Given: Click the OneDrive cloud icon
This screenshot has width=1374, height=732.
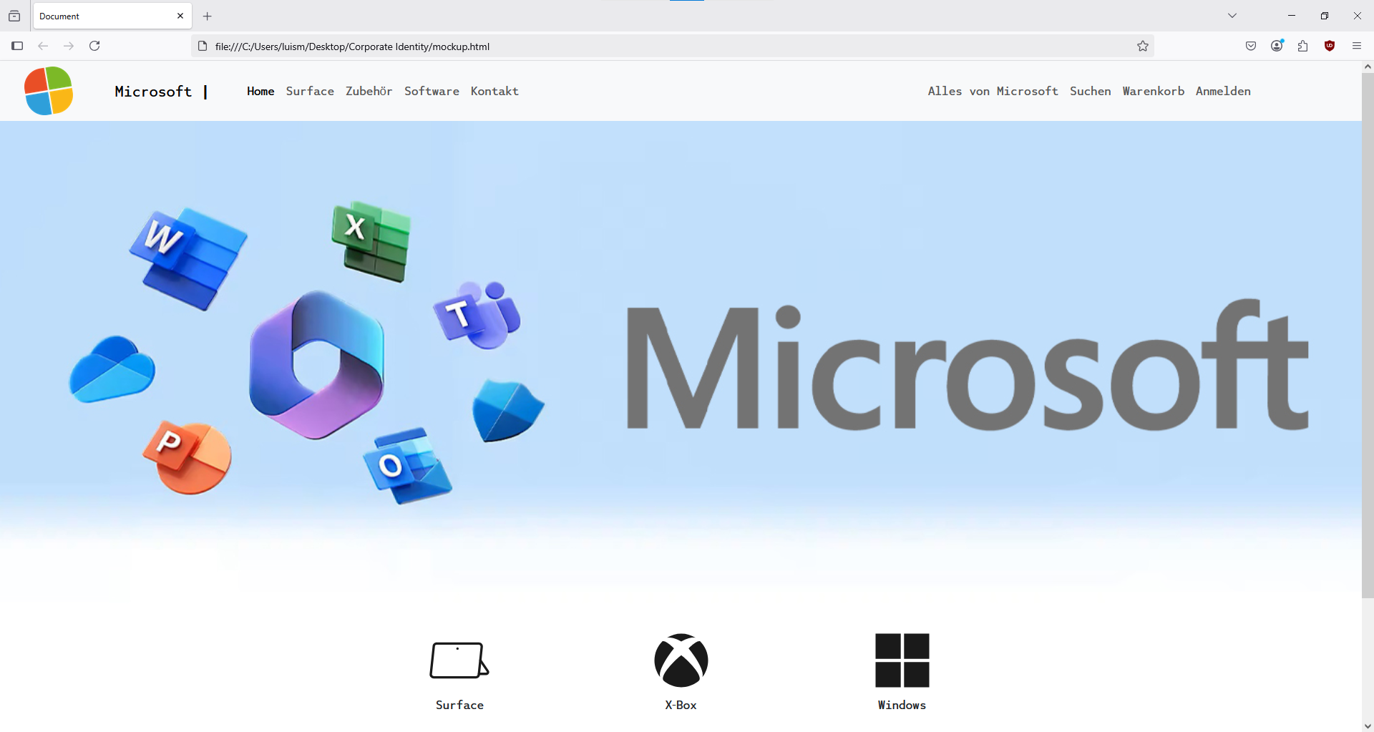Looking at the screenshot, I should (112, 369).
